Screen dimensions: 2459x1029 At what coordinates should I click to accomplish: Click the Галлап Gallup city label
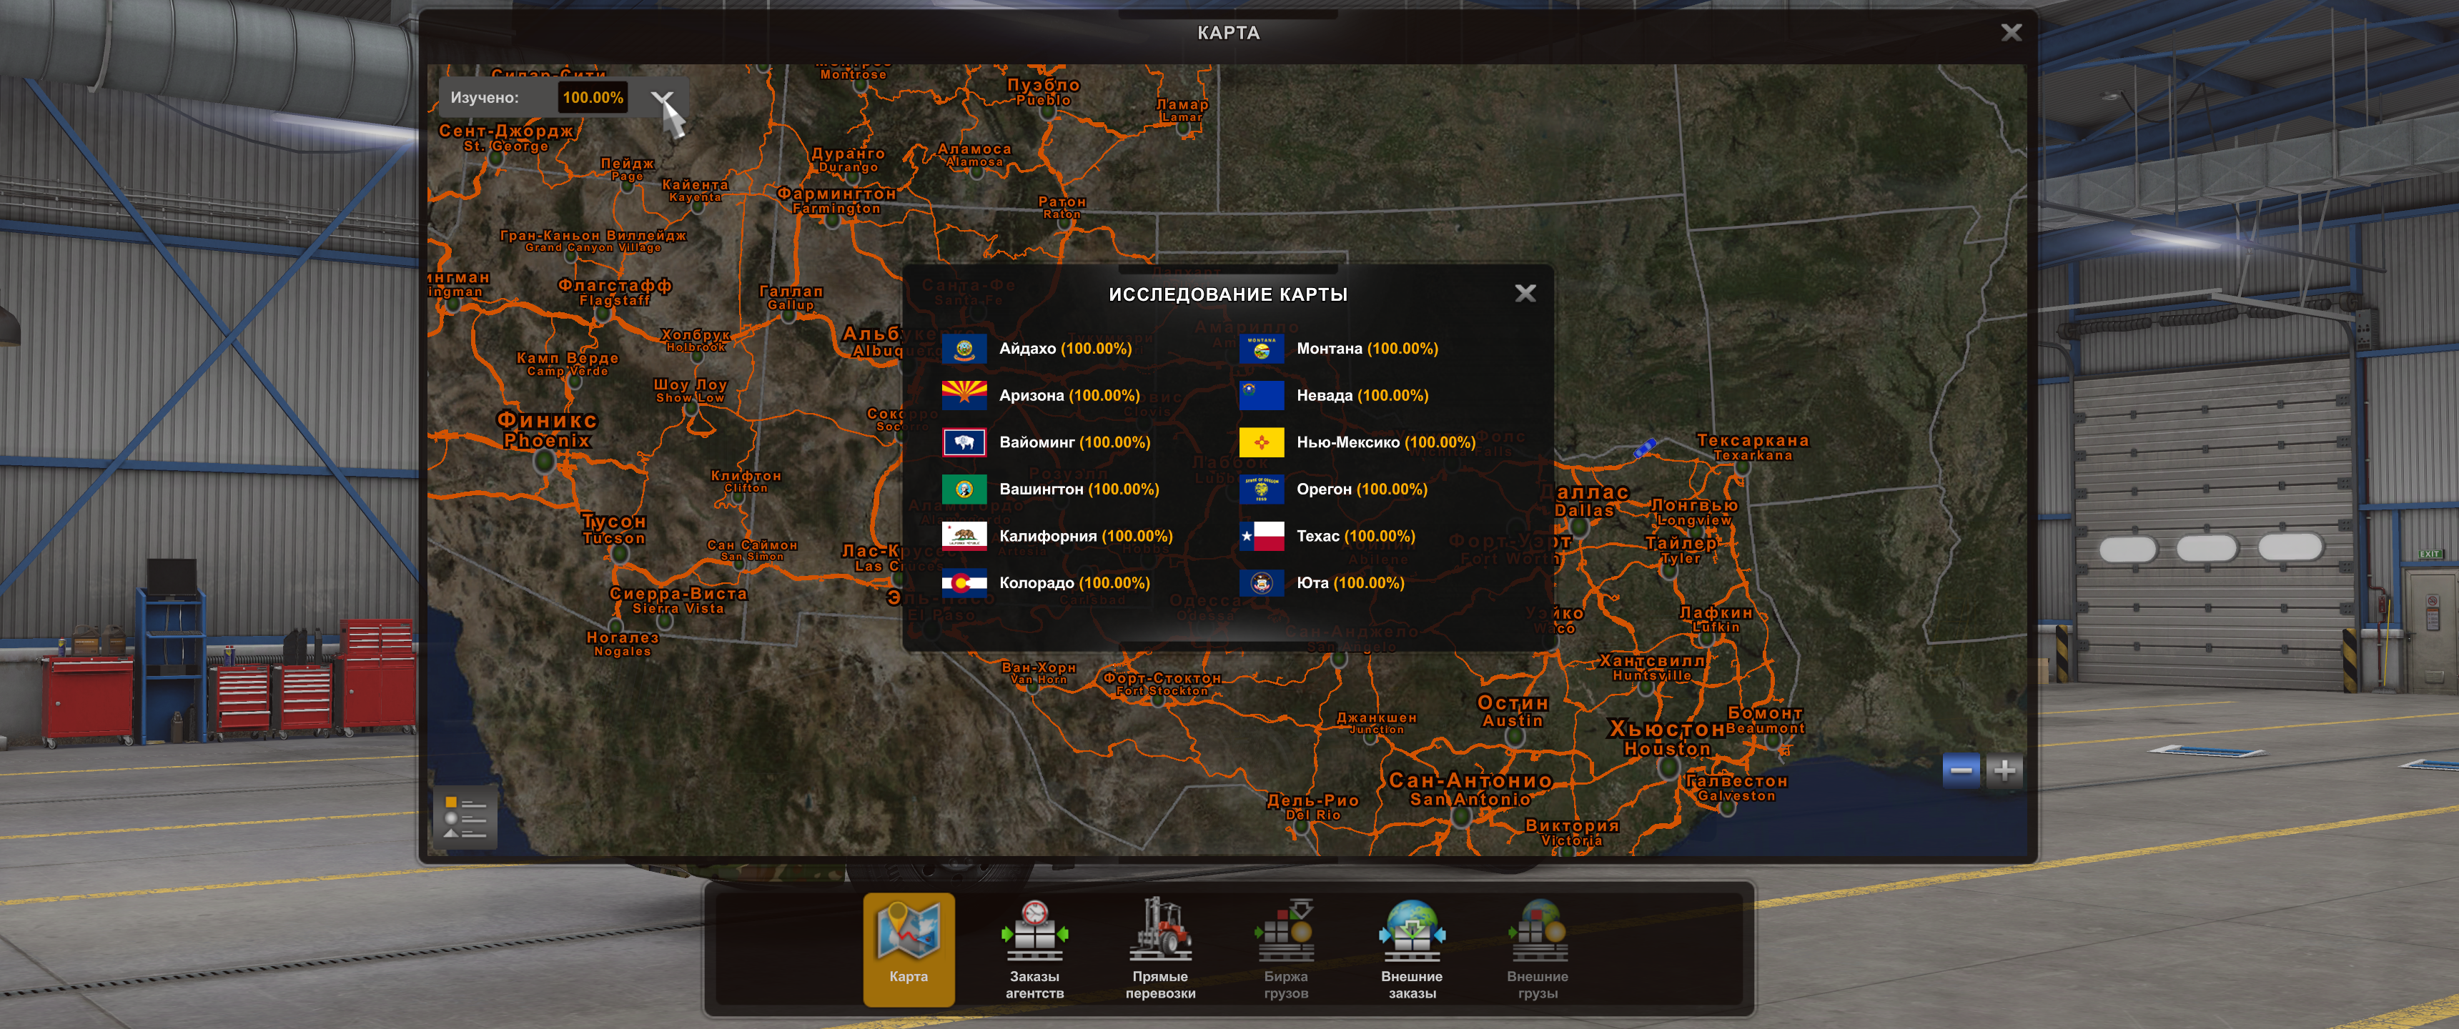point(791,298)
